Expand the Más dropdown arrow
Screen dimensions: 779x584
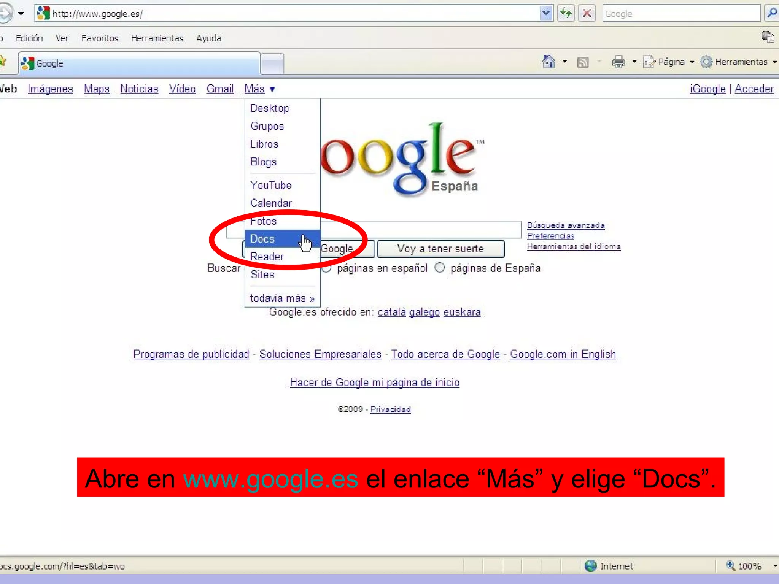tap(272, 89)
